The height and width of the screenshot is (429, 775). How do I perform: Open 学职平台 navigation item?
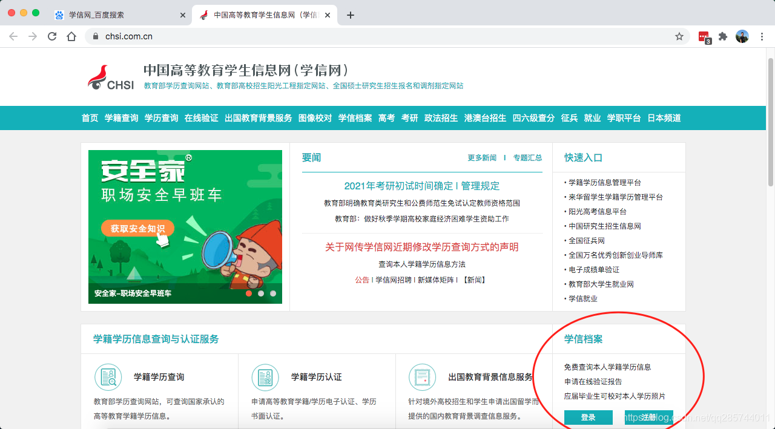tap(624, 118)
